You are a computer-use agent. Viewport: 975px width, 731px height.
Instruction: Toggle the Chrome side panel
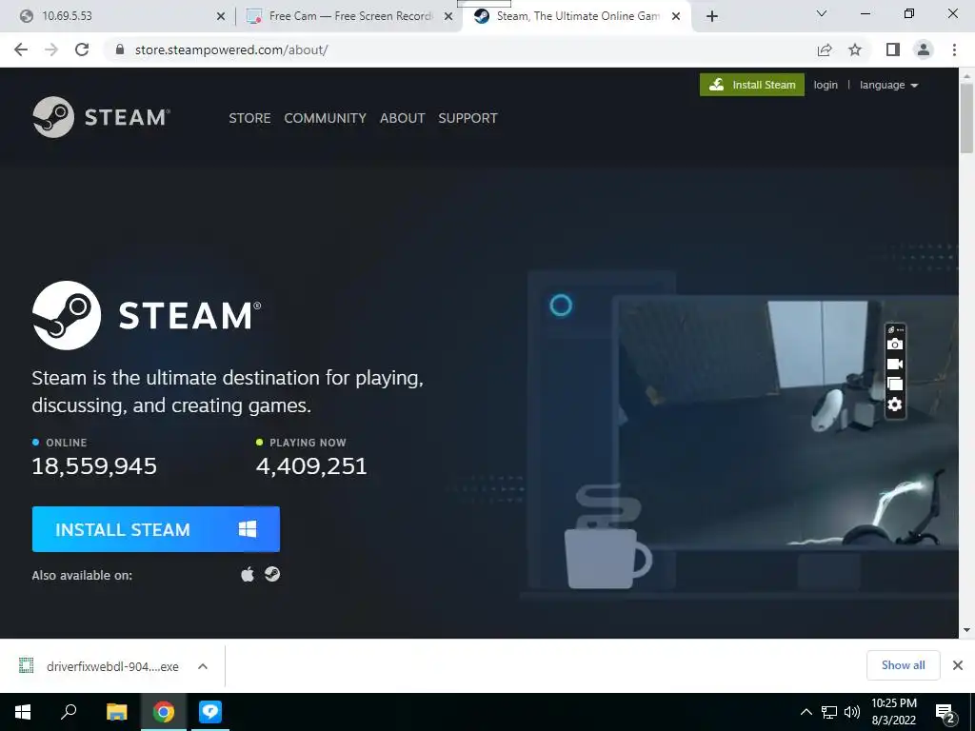[x=893, y=49]
